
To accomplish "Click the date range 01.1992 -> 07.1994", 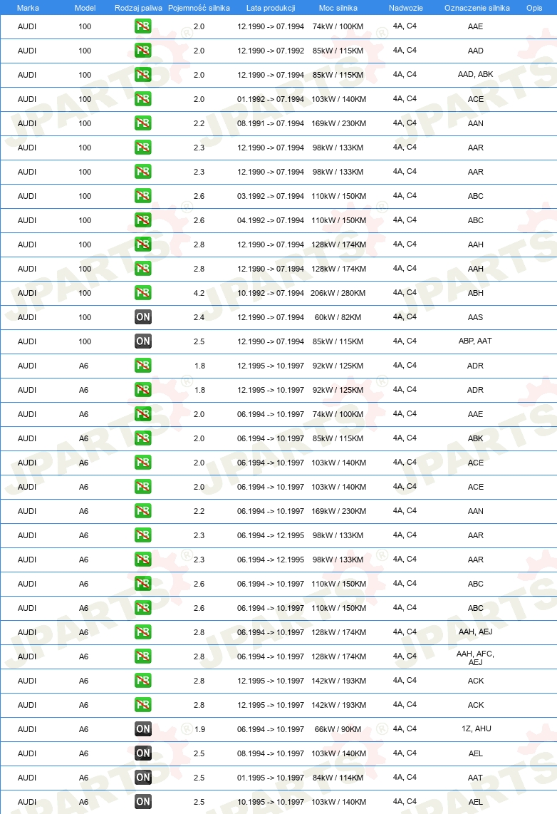I will click(x=271, y=99).
